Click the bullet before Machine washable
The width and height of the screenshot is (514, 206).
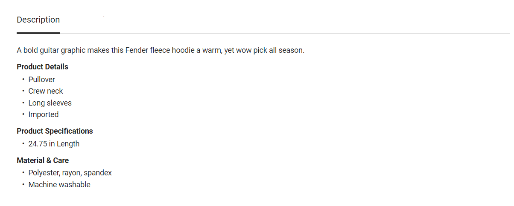(23, 185)
